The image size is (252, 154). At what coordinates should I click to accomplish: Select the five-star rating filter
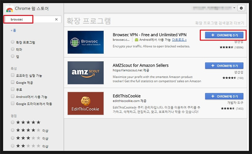tap(13, 122)
